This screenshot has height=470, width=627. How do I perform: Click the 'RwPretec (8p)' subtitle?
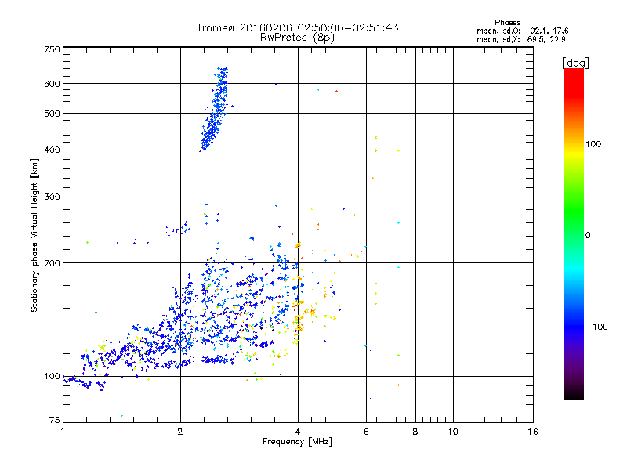click(297, 38)
